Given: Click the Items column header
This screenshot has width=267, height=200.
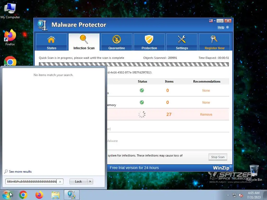Looking at the screenshot, I should click(169, 82).
